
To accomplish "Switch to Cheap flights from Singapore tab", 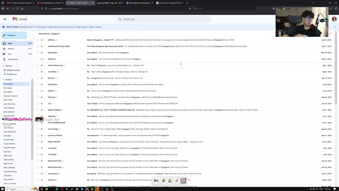I will click(140, 3).
